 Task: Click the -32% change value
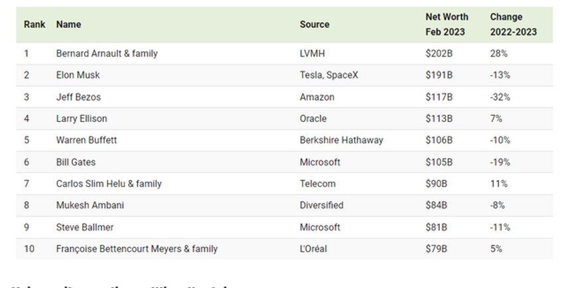click(500, 97)
